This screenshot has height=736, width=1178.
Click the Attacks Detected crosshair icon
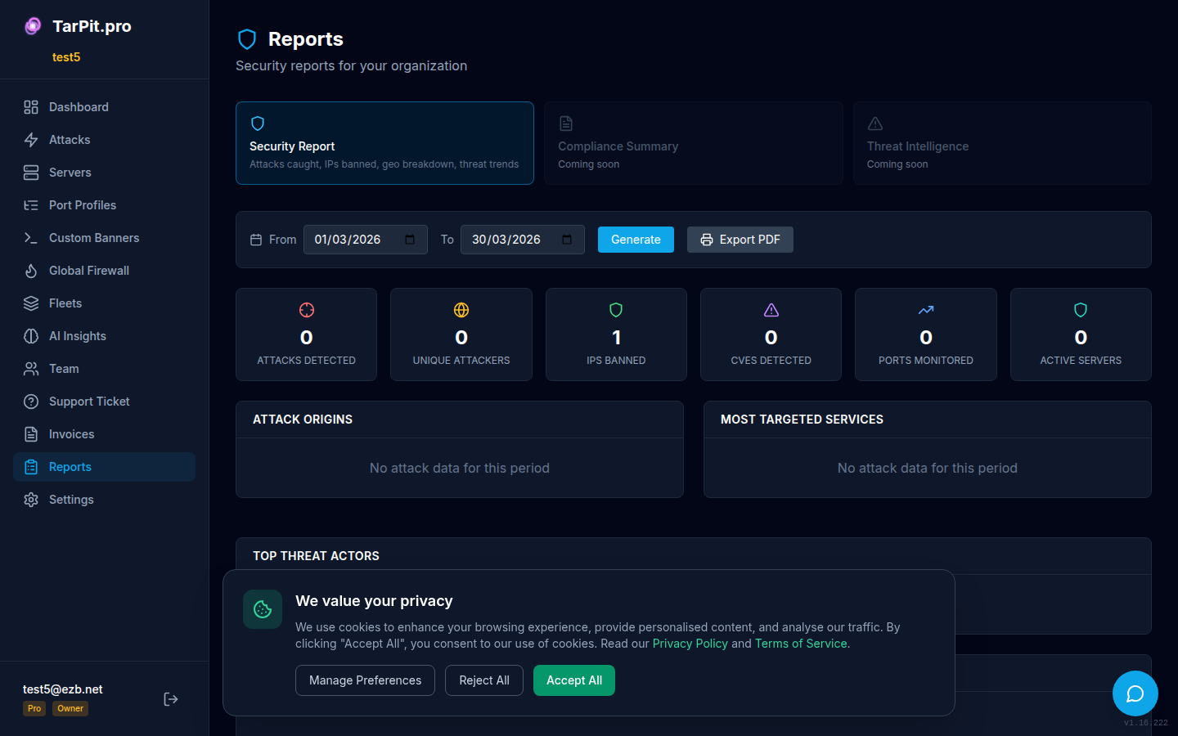307,310
